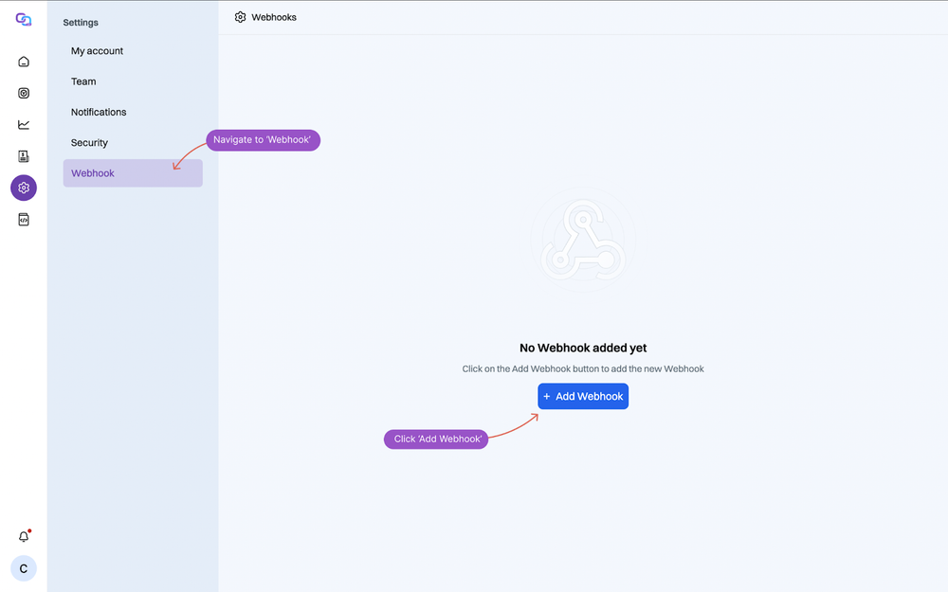Click the gear icon beside Webhooks title
The width and height of the screenshot is (948, 592).
pyautogui.click(x=240, y=17)
